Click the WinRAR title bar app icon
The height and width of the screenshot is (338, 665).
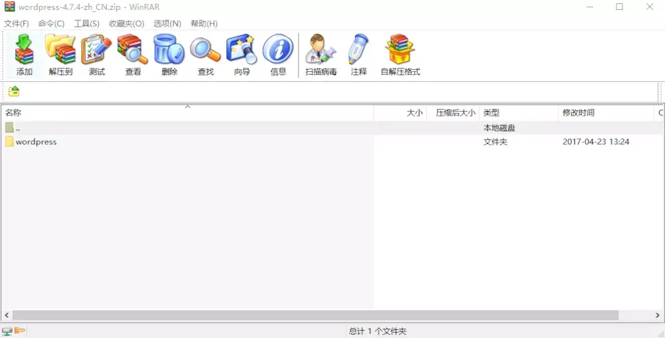[x=9, y=7]
